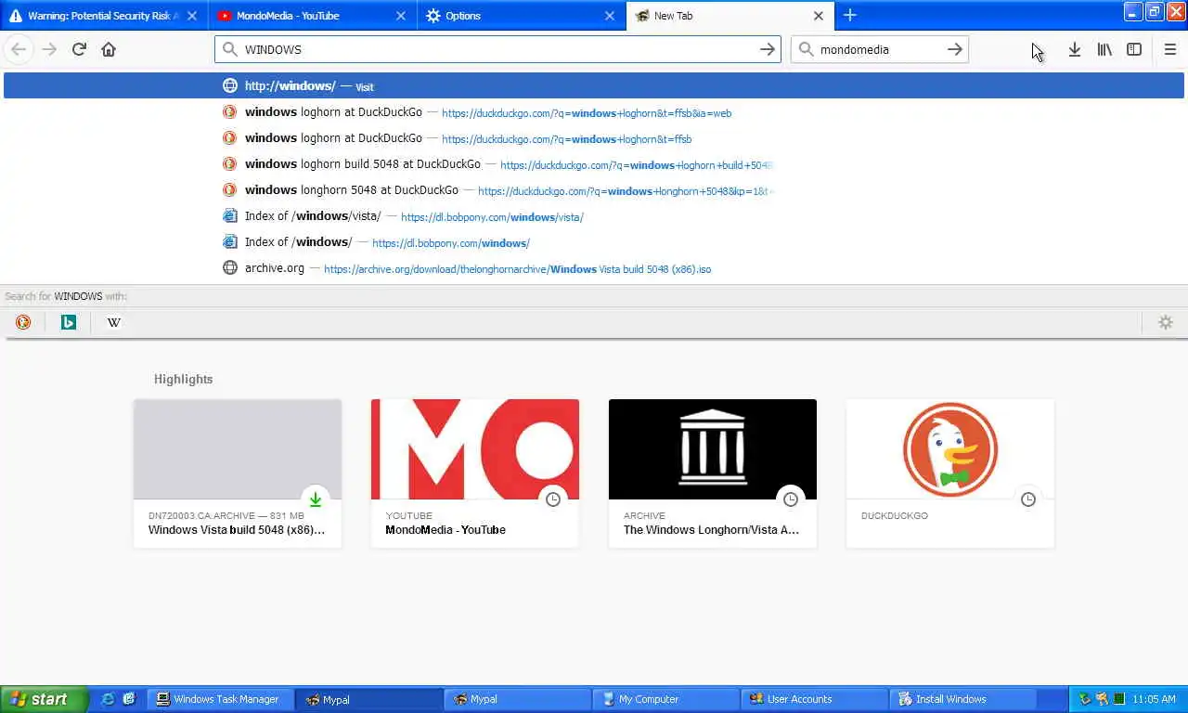Switch to Install Windows taskbar button
This screenshot has height=713, width=1188.
tap(963, 699)
